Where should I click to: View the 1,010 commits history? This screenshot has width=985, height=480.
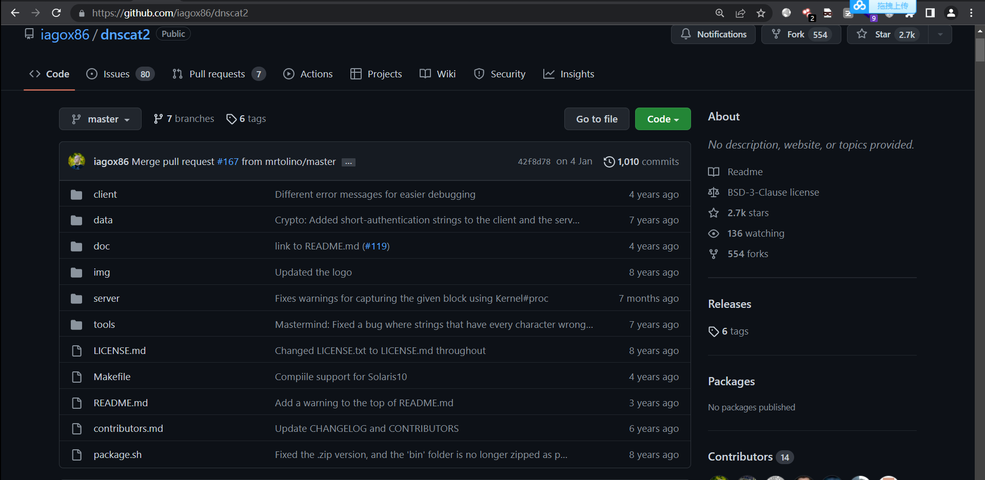point(641,162)
